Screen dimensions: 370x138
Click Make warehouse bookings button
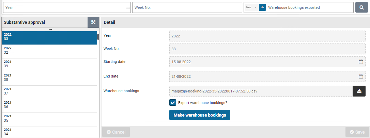200,115
